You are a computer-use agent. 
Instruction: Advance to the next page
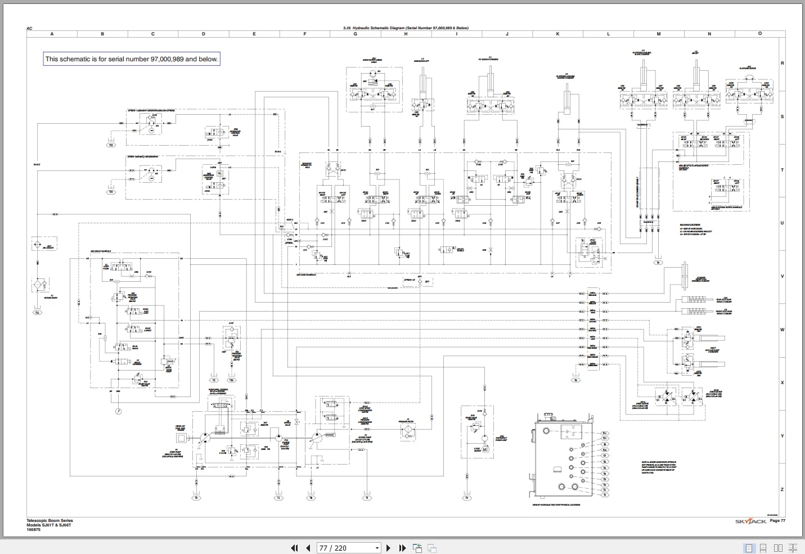[x=388, y=548]
